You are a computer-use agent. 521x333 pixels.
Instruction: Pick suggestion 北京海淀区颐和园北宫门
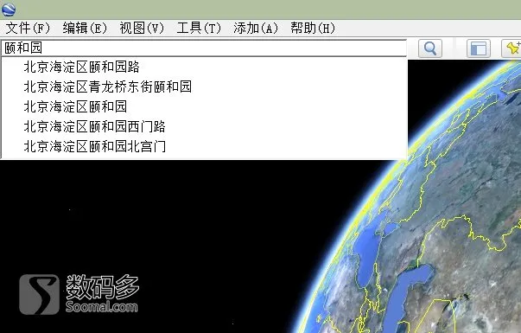point(205,147)
